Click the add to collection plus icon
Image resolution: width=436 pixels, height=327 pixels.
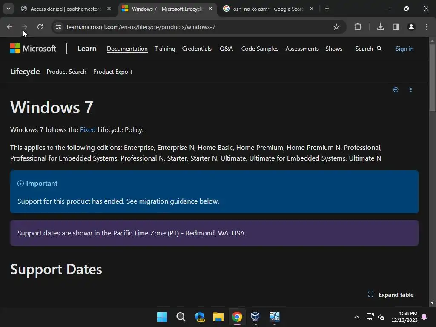396,89
